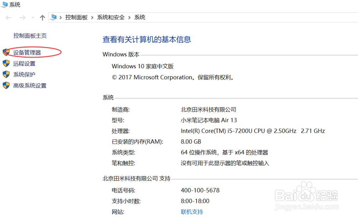
Task: Click the 制造商 label
Action: (x=121, y=110)
